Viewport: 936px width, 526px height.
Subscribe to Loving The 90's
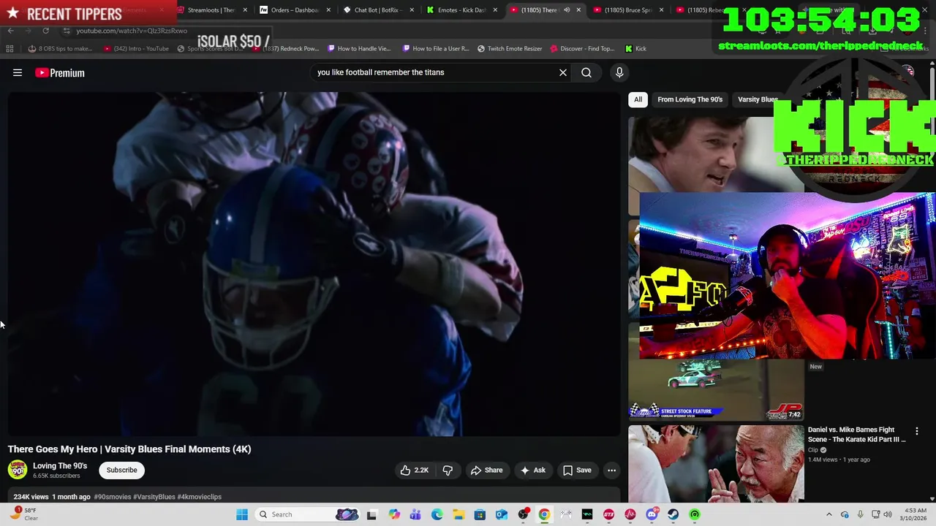(121, 470)
